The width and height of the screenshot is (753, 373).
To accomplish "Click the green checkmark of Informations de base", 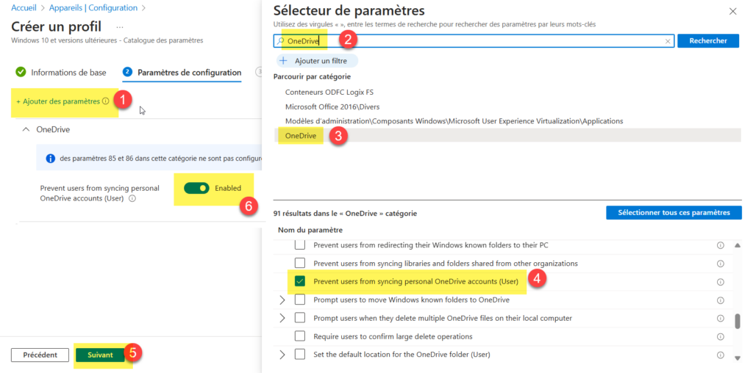I will [21, 73].
